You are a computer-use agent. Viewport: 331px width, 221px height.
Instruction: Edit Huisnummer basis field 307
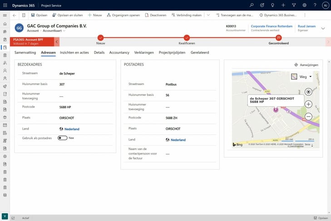(x=85, y=85)
